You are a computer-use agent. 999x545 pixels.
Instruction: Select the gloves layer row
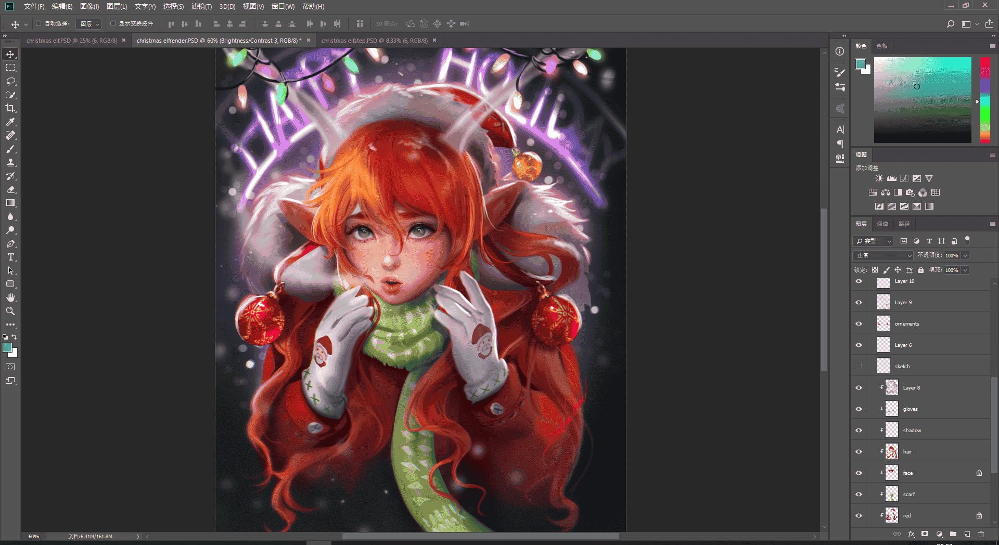click(x=920, y=409)
